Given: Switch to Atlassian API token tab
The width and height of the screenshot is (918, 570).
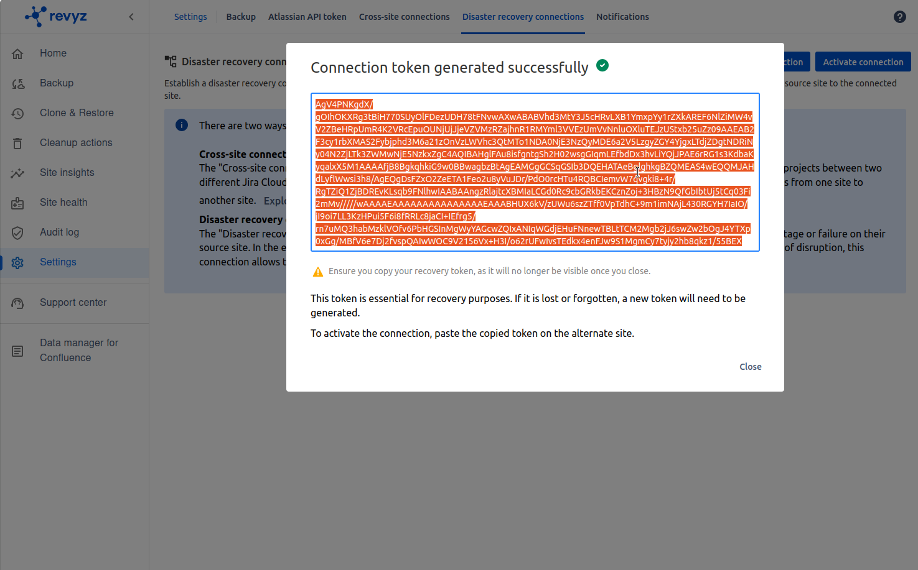Looking at the screenshot, I should (x=307, y=17).
